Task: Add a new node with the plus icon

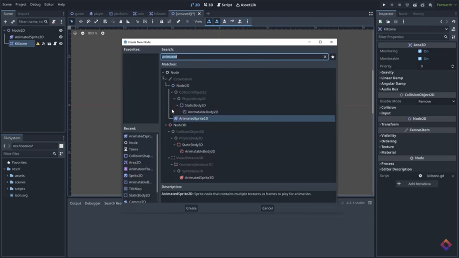Action: pyautogui.click(x=5, y=21)
